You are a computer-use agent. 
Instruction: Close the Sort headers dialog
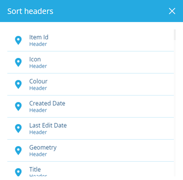[x=172, y=11]
